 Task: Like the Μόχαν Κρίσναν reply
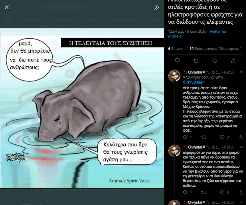click(x=222, y=137)
